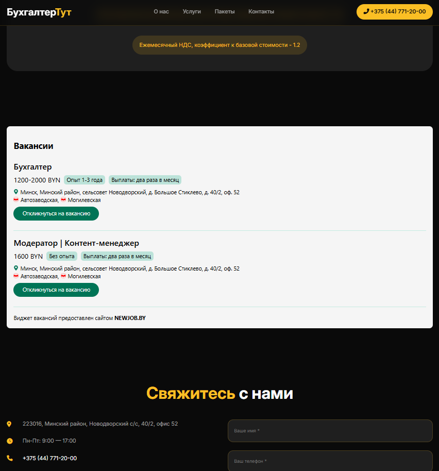Viewport: 439px width, 471px height.
Task: Click the Могилевская metro icon under Модератор vacancy
Action: [63, 276]
